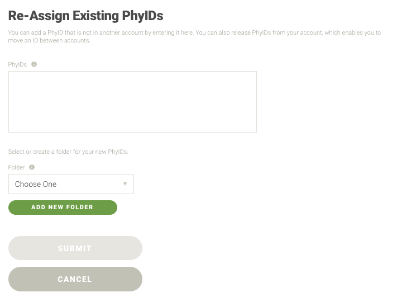Click the 'FOLDER' word on the green button

tap(79, 208)
